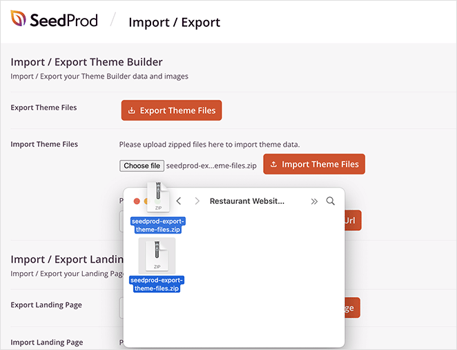Open the Finder search magnifier
The height and width of the screenshot is (350, 457).
coord(330,201)
